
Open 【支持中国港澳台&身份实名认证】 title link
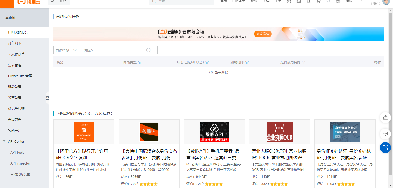149,154
